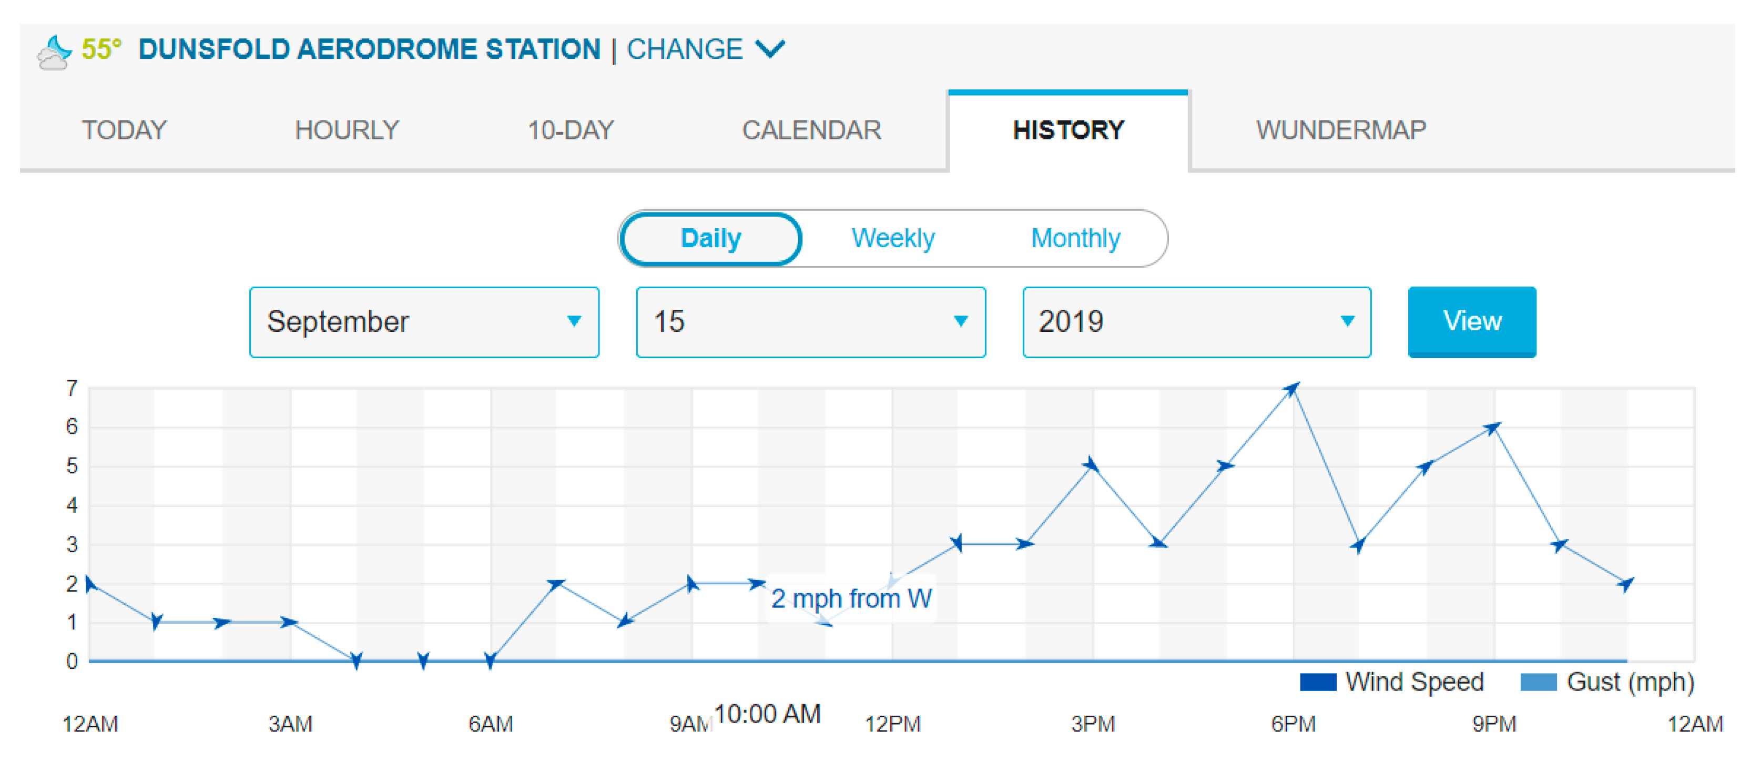
Task: Click the chevron arrow next to CHANGE
Action: (x=770, y=49)
